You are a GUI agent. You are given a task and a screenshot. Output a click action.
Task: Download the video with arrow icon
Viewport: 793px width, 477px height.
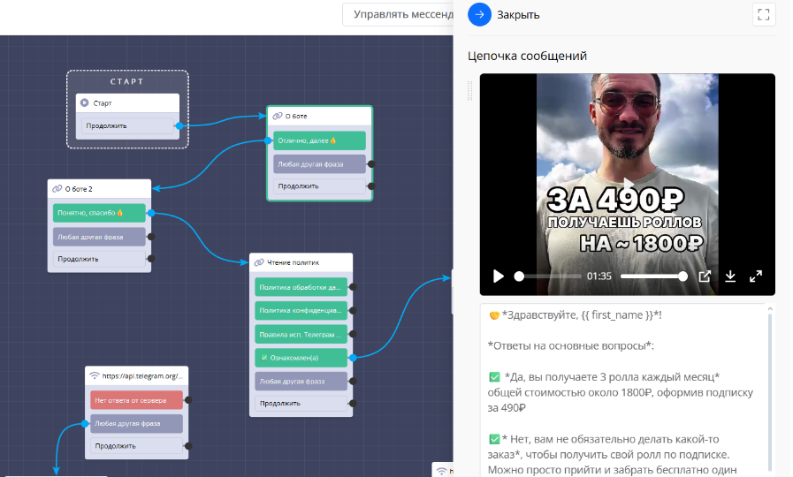[730, 276]
